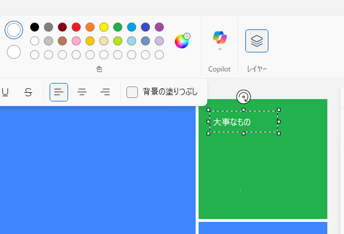Viewport: 344px width, 234px height.
Task: Click the bottom-center text box handle
Action: tap(244, 134)
